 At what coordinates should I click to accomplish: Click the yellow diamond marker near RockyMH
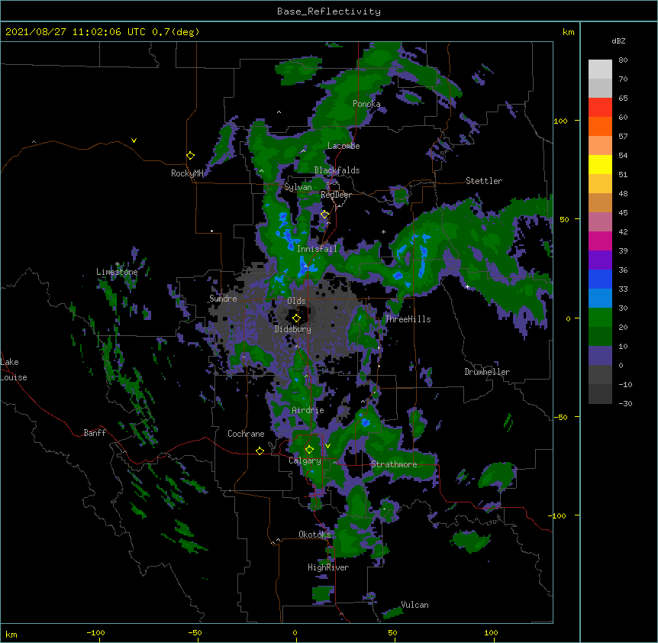coord(190,156)
